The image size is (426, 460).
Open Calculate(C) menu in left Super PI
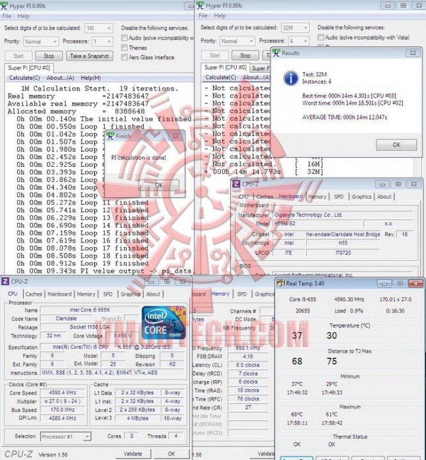click(x=24, y=78)
